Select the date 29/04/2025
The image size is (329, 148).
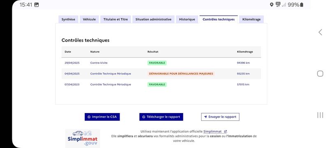72,63
